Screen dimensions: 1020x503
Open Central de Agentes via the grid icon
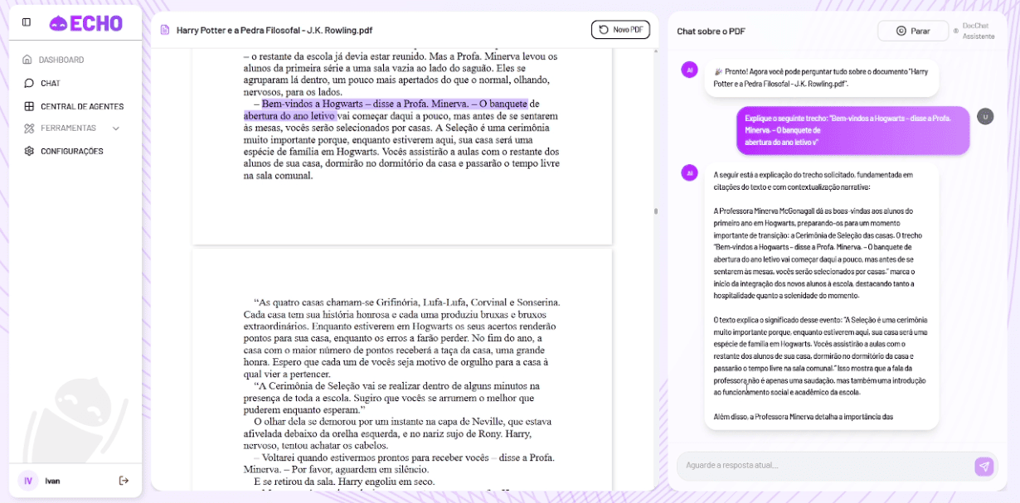[x=28, y=106]
